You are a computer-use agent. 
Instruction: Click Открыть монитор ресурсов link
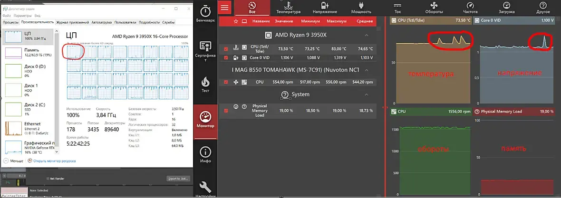54,161
